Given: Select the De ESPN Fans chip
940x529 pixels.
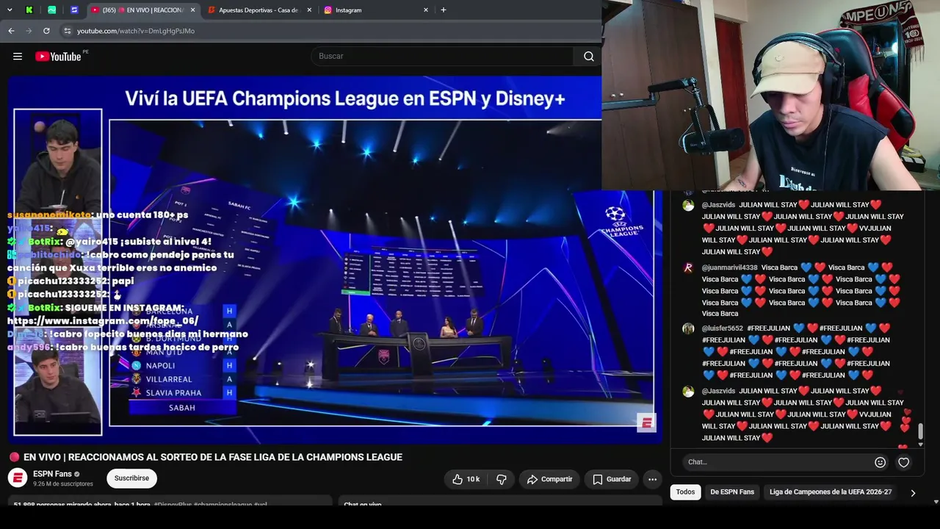Looking at the screenshot, I should [x=732, y=492].
